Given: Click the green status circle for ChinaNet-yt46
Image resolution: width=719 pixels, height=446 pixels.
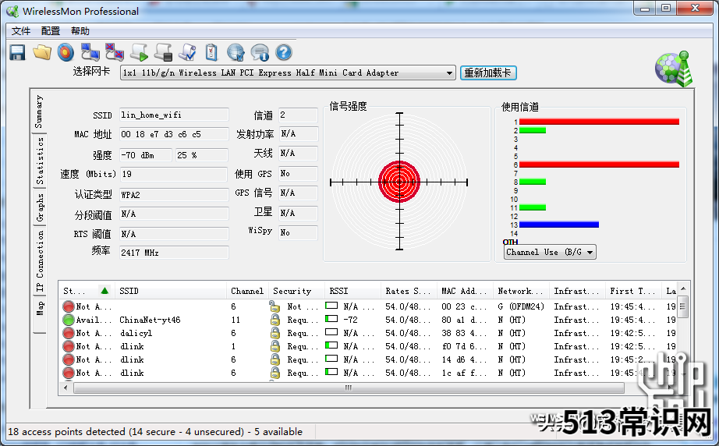Looking at the screenshot, I should [69, 320].
